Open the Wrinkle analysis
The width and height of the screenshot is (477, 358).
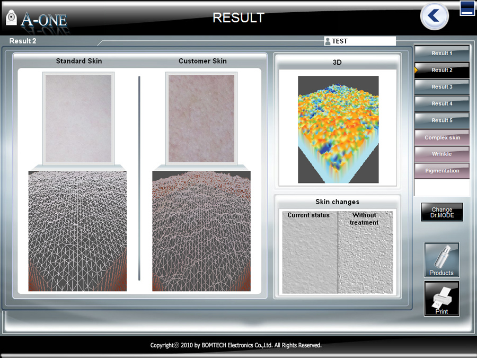(441, 154)
